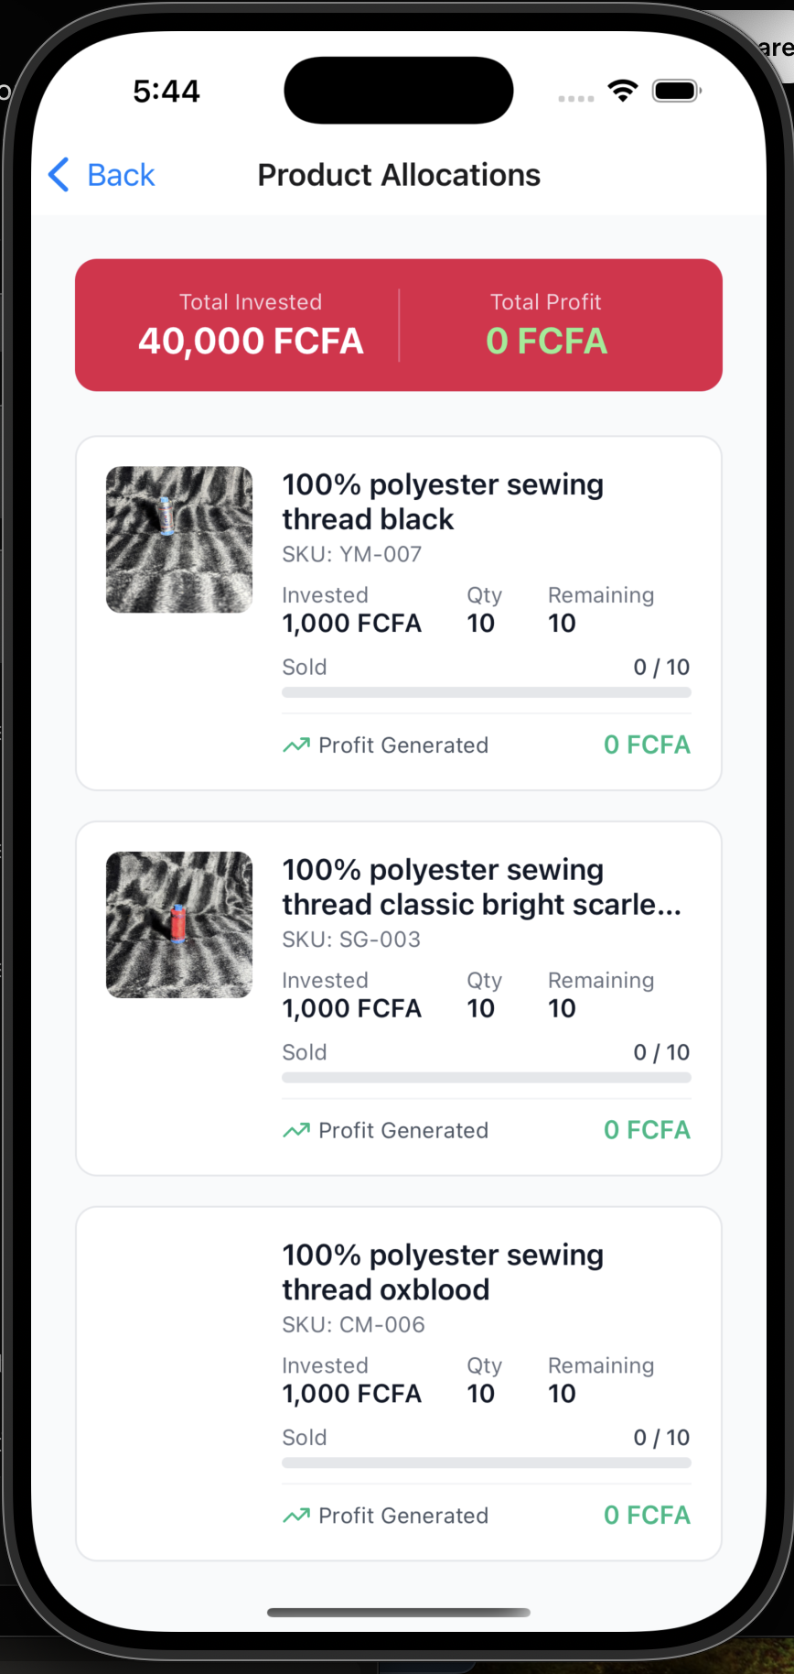Tap the cellular signal dots icon
Image resolution: width=794 pixels, height=1674 pixels.
575,98
